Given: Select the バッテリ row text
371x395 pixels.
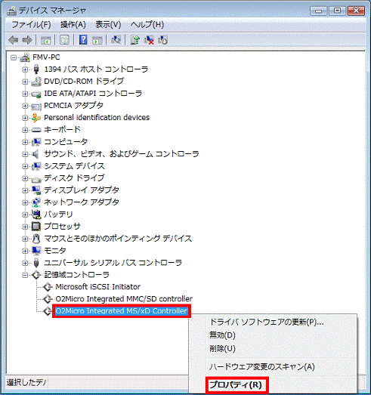Looking at the screenshot, I should coord(58,214).
